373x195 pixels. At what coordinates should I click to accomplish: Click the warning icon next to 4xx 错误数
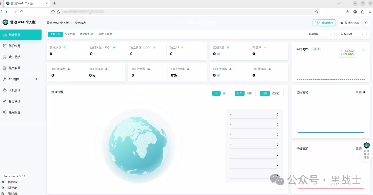[x=69, y=69]
